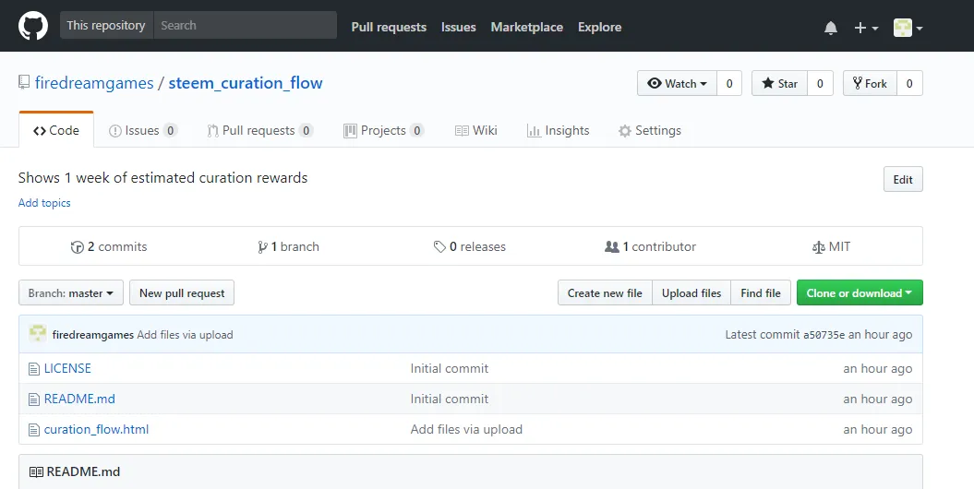Focus the repository search field
Image resolution: width=974 pixels, height=489 pixels.
click(x=245, y=26)
